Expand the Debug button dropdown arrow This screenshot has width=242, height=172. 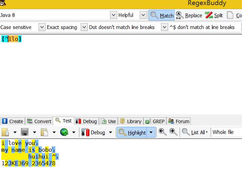tap(110, 132)
